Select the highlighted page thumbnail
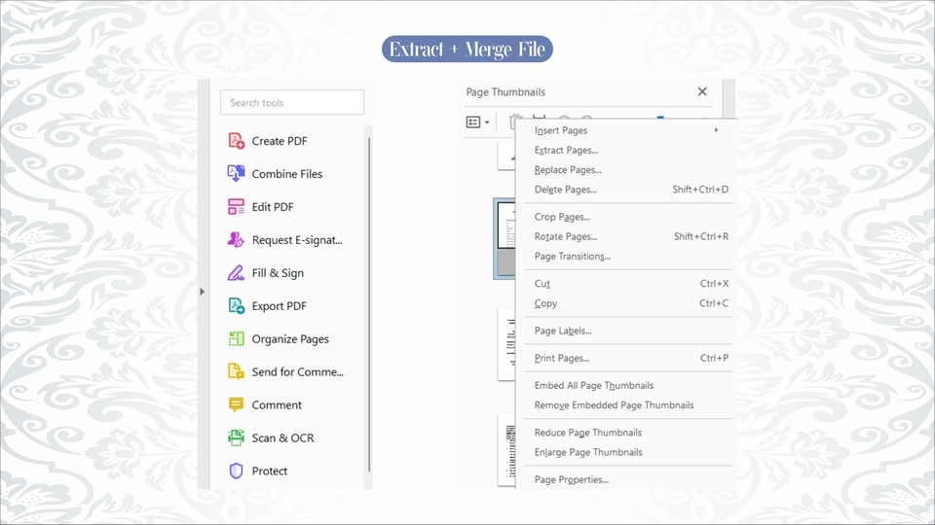935x525 pixels. (505, 239)
